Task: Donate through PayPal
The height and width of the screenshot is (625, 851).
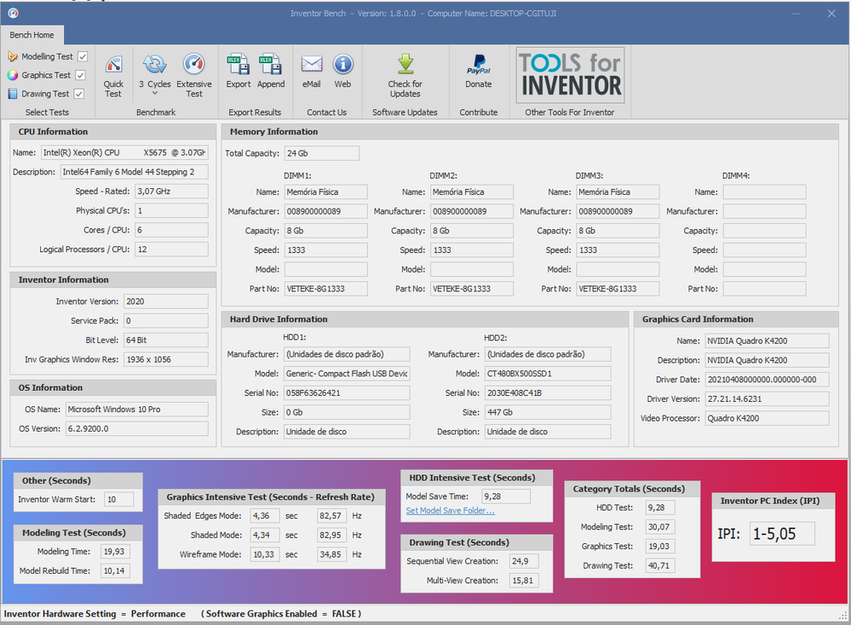Action: [478, 71]
